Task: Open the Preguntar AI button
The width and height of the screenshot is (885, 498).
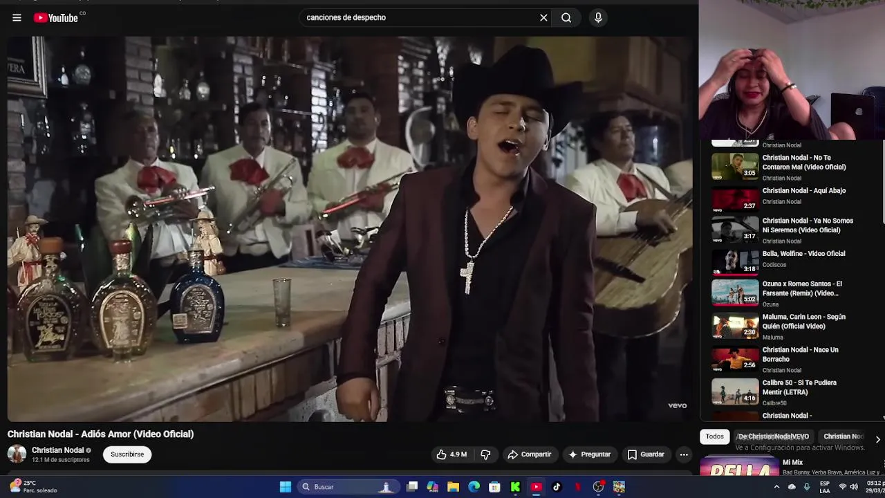Action: click(x=589, y=454)
